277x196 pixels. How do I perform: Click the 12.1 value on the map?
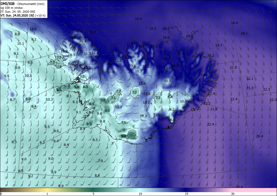click(x=119, y=107)
